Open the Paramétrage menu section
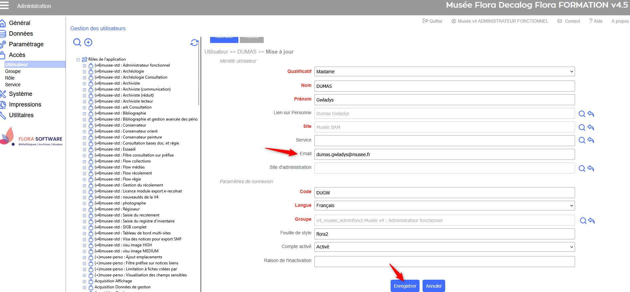630x292 pixels. coord(26,44)
